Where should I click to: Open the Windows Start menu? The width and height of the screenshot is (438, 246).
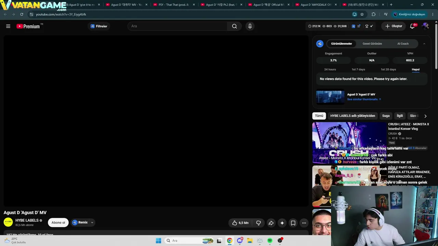[x=158, y=241]
